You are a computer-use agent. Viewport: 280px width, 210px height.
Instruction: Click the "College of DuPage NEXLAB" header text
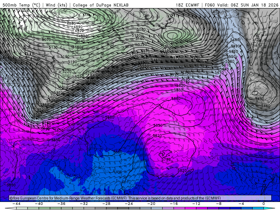(100, 5)
